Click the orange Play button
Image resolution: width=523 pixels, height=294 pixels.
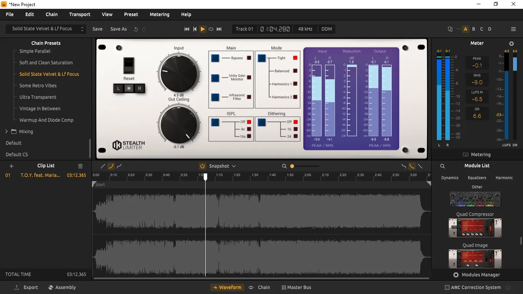[x=203, y=29]
